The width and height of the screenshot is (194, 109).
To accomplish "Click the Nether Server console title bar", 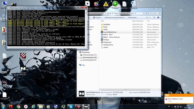I will 41,8.
